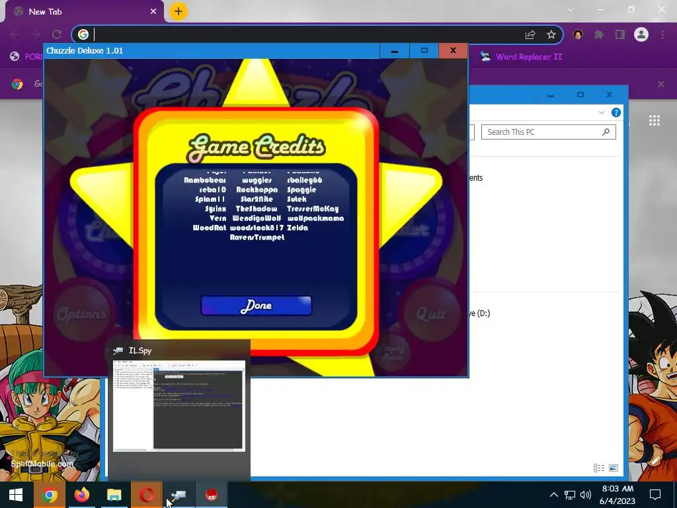Maximize the Chuzzle Deluxe window
This screenshot has height=508, width=677.
pyautogui.click(x=424, y=50)
